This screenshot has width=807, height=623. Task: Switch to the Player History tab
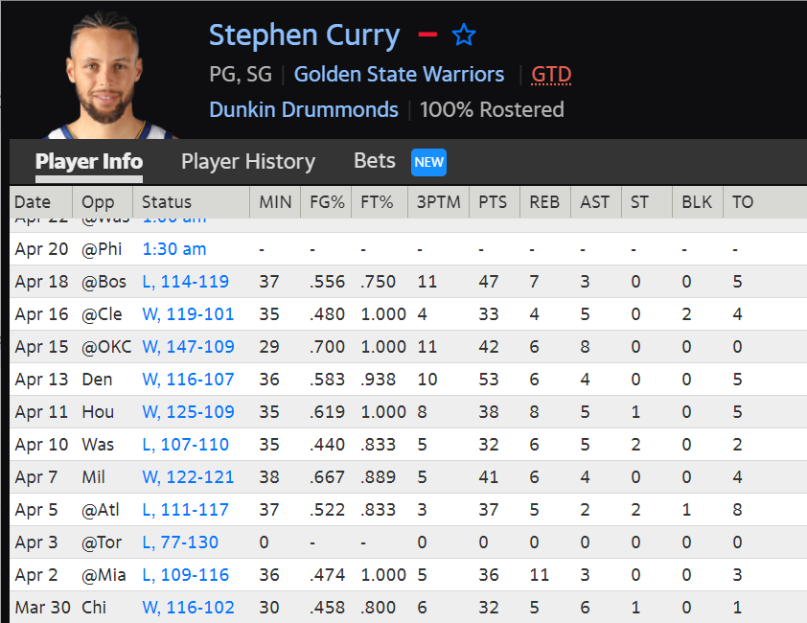coord(247,162)
